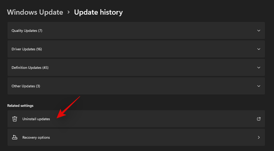Click the trash can icon for Uninstall updates
The image size is (274, 151).
pos(15,119)
